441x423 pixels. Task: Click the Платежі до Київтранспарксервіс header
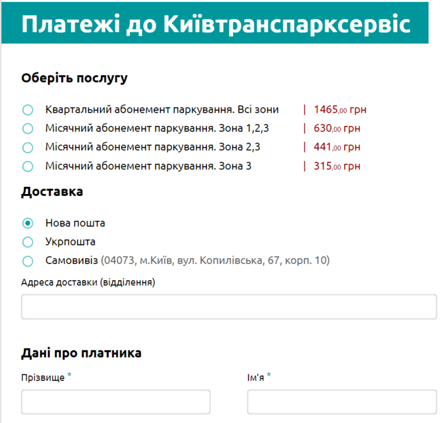click(x=216, y=24)
